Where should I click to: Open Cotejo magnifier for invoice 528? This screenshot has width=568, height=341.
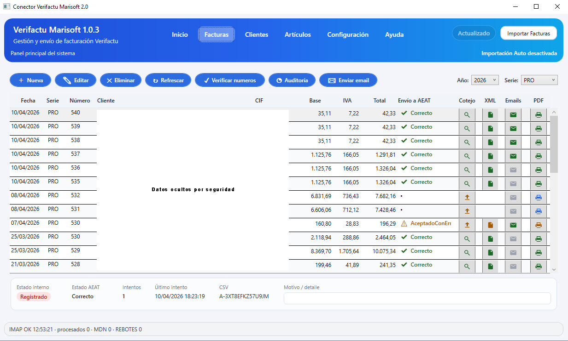(x=467, y=267)
